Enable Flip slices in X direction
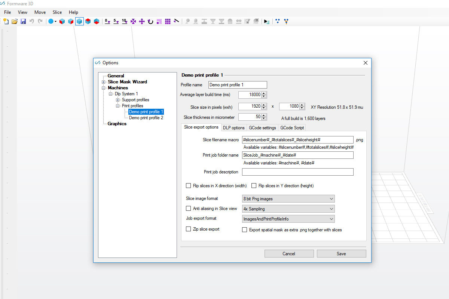The height and width of the screenshot is (299, 449). point(189,186)
